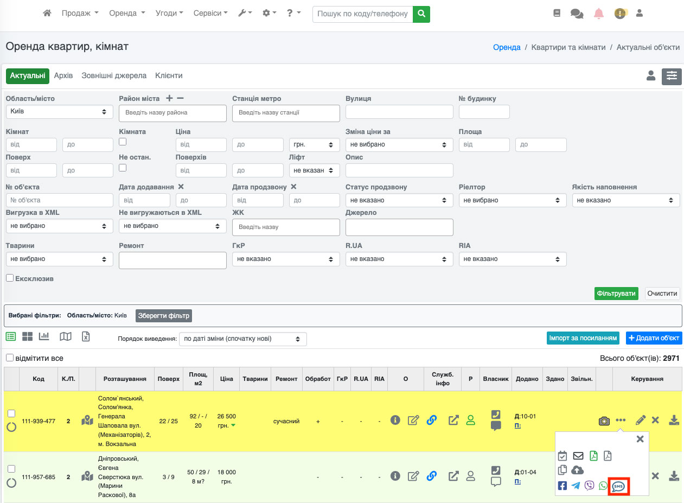Tick the 'відмітити все' checkbox
Image resolution: width=684 pixels, height=503 pixels.
pyautogui.click(x=10, y=358)
